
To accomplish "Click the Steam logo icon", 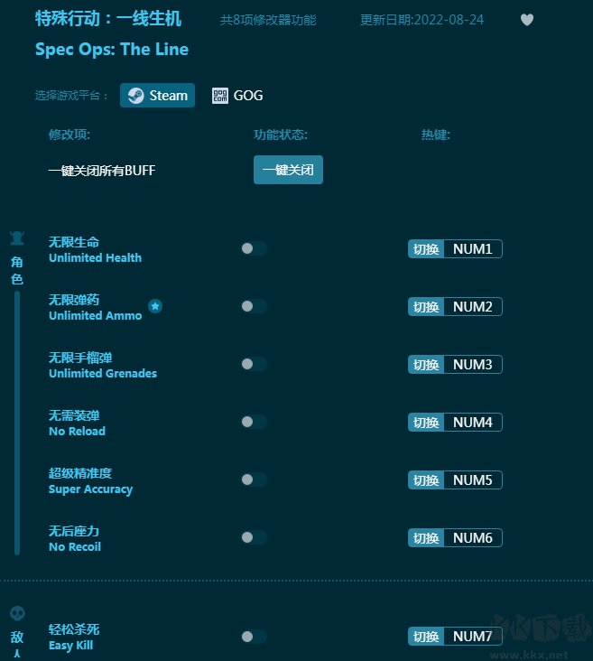I will 135,96.
